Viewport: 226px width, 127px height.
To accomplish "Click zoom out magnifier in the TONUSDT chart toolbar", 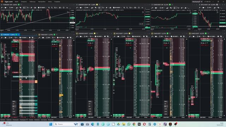I will point(52,7).
